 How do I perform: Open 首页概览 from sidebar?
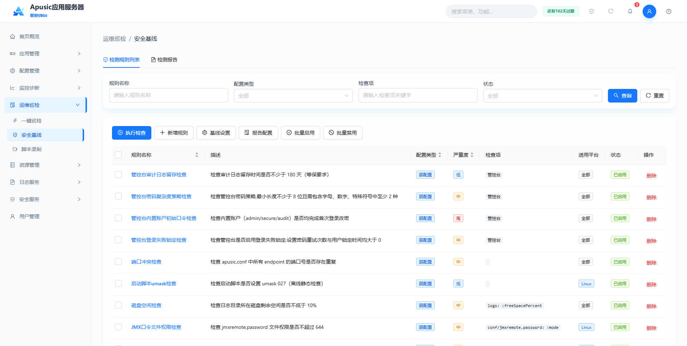click(46, 36)
